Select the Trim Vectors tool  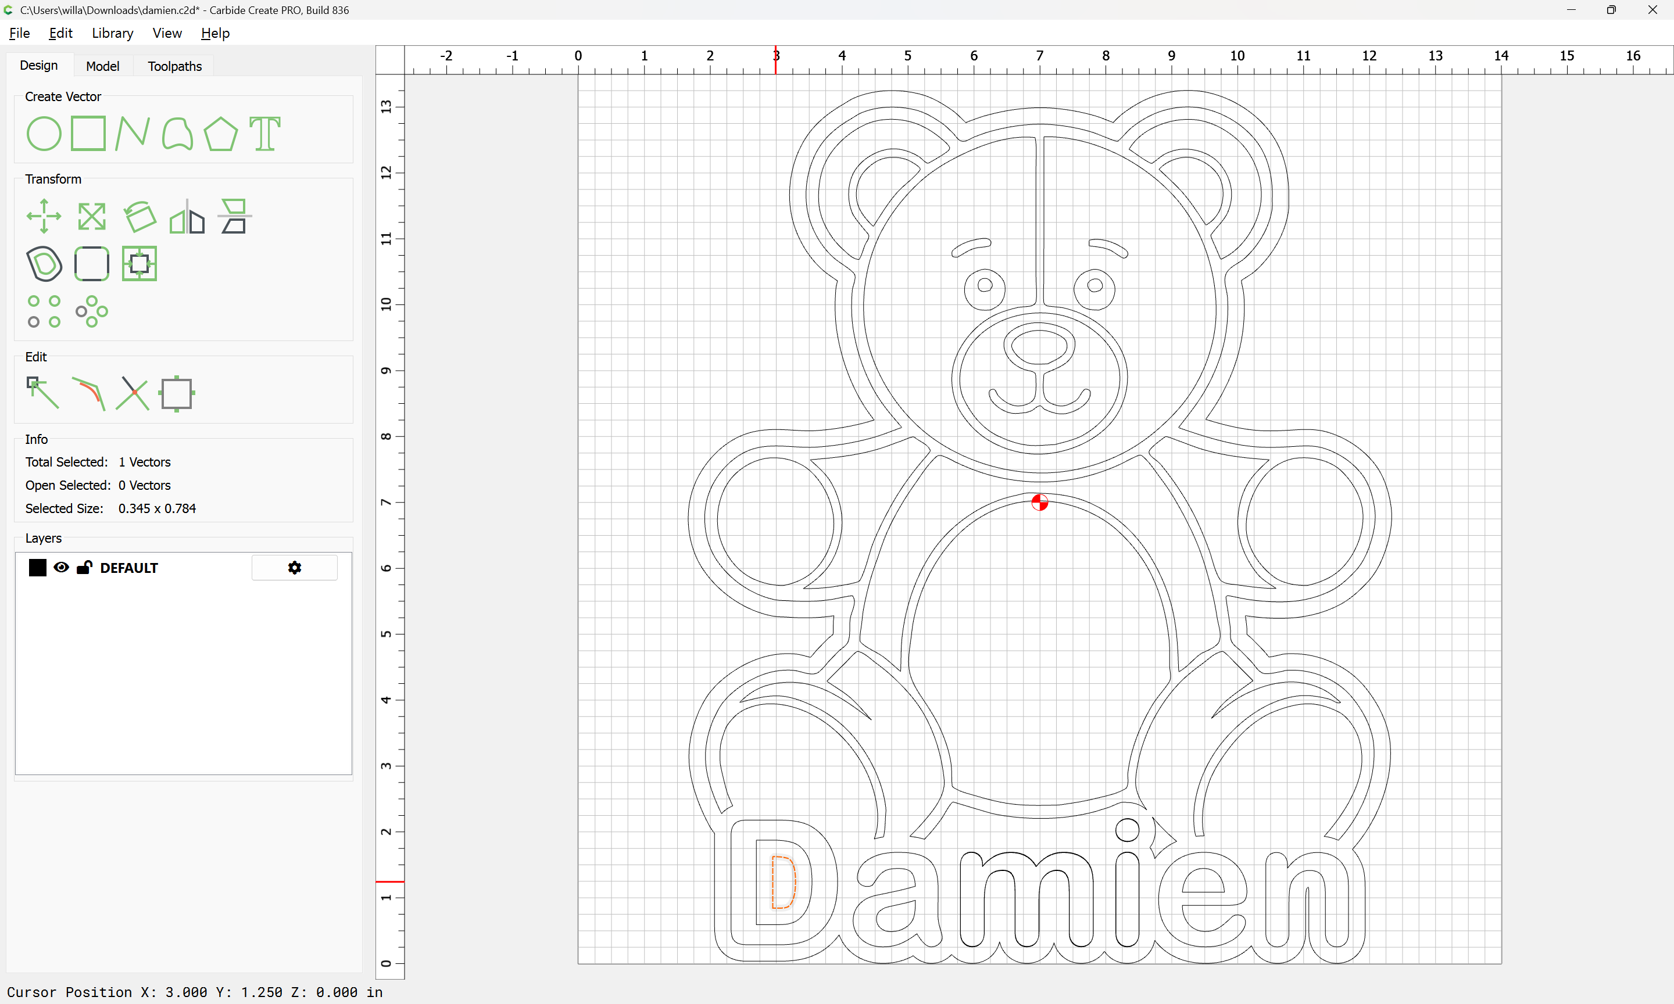(x=133, y=393)
